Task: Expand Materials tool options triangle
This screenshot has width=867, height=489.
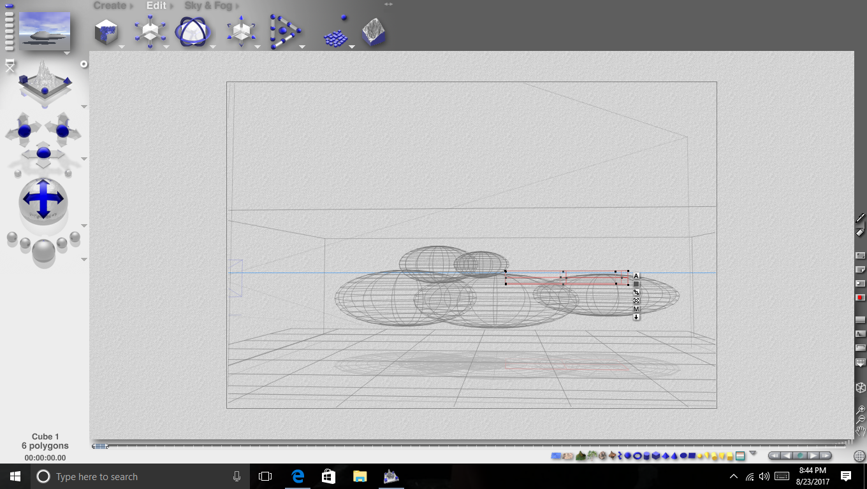Action: coord(121,46)
